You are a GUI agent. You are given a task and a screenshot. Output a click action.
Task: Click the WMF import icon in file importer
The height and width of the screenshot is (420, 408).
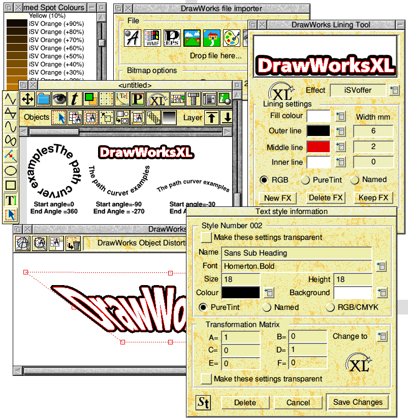[152, 38]
